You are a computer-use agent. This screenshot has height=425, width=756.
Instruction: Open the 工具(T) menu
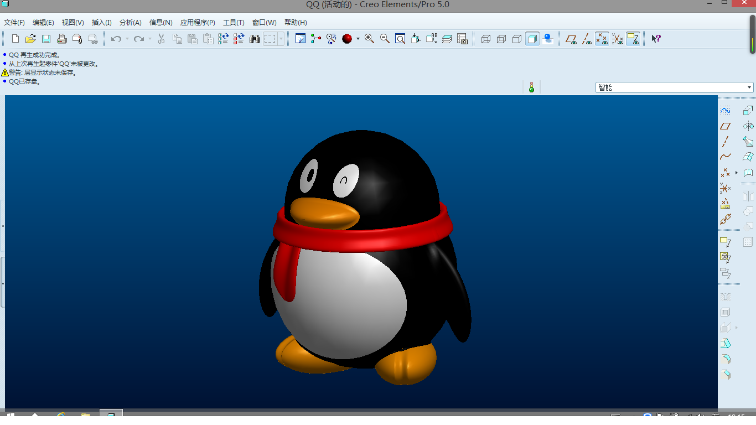click(234, 23)
